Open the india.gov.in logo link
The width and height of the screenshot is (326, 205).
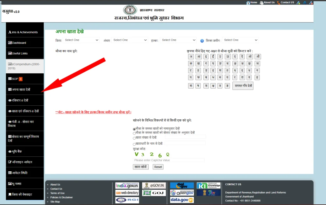(127, 186)
